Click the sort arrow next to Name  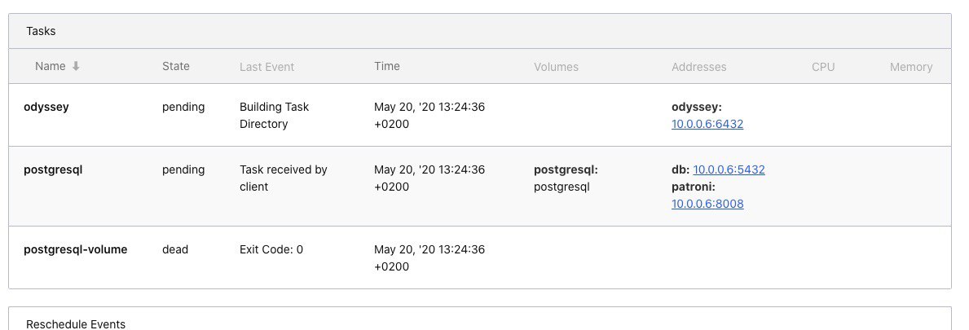click(76, 66)
